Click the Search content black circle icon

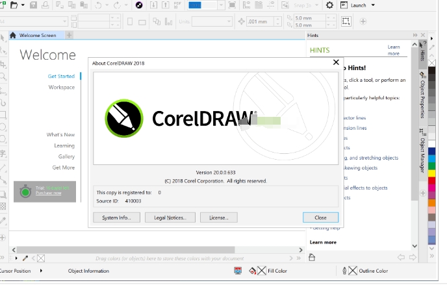click(139, 5)
